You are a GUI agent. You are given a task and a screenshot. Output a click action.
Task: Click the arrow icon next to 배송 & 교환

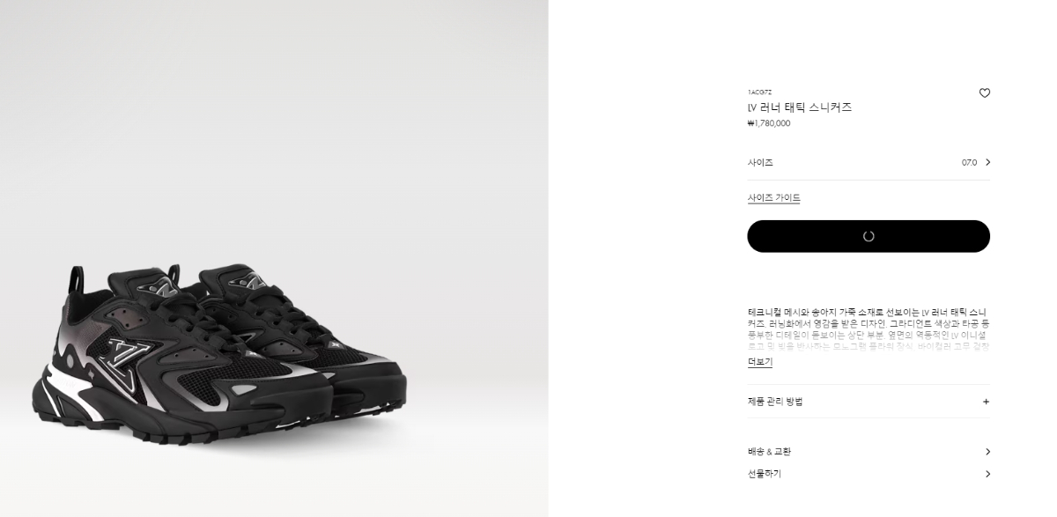pyautogui.click(x=987, y=452)
